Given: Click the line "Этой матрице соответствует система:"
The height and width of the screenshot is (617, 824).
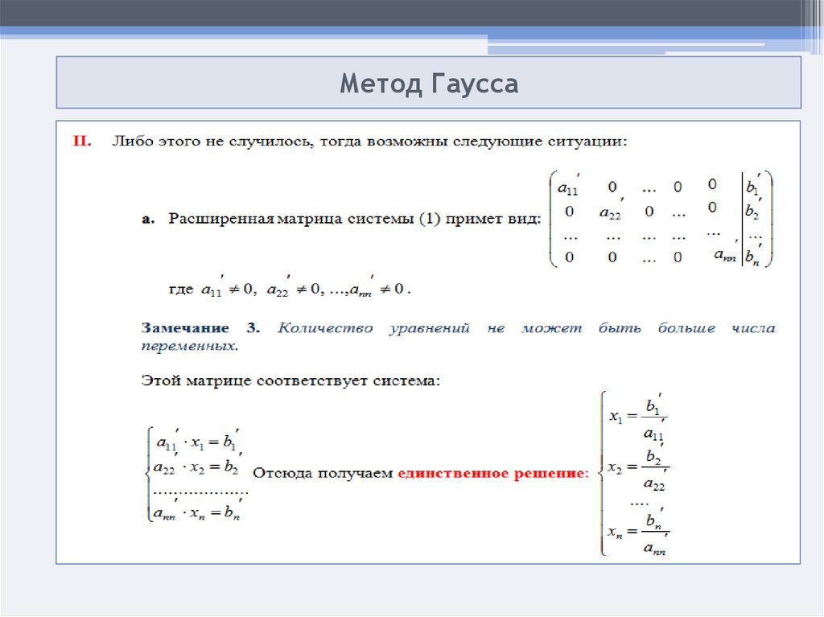Looking at the screenshot, I should tap(290, 380).
